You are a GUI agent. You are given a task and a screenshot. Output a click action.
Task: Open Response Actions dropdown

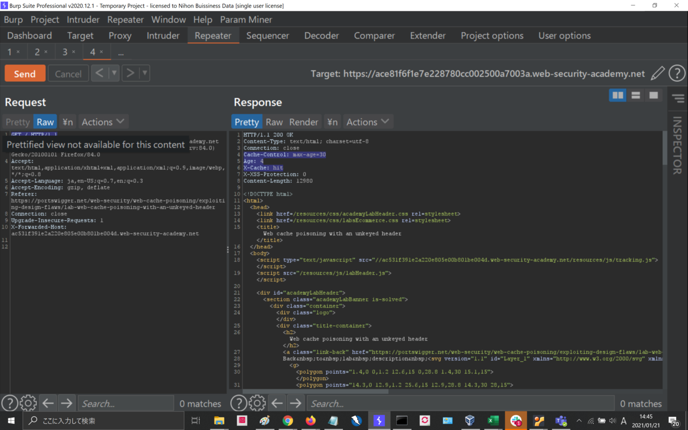click(368, 122)
